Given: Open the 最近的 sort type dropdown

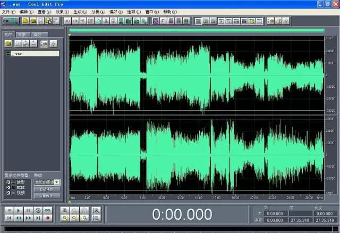Looking at the screenshot, I should [x=47, y=182].
